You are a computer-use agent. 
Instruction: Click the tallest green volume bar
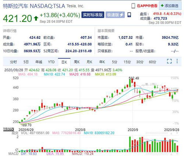(x=130, y=144)
